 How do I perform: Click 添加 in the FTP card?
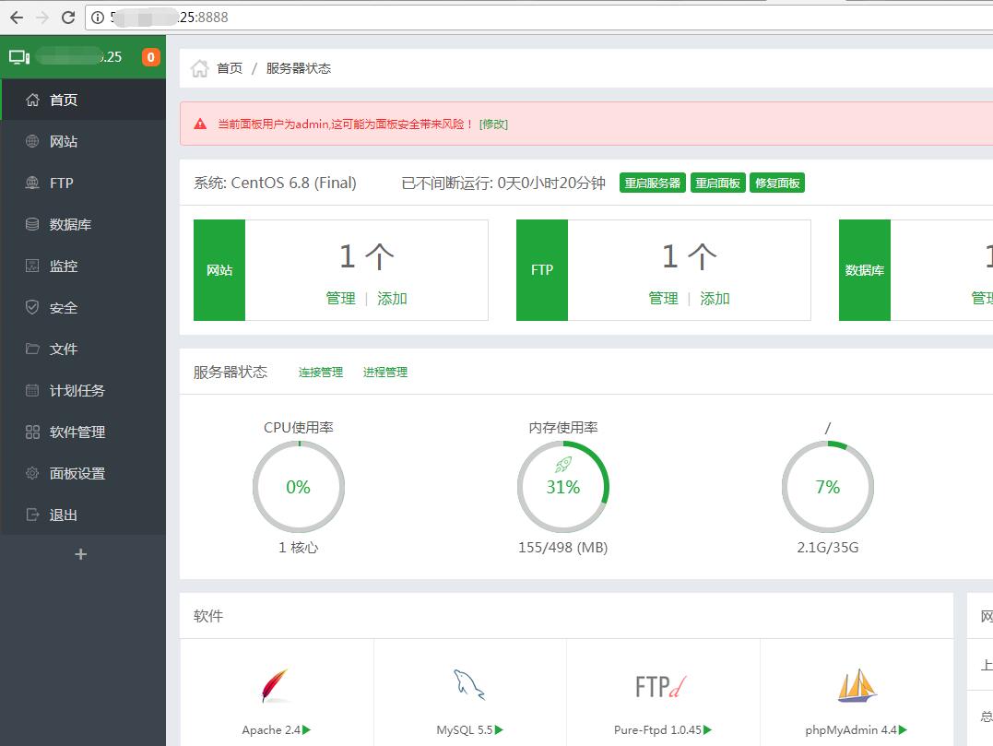[x=715, y=298]
